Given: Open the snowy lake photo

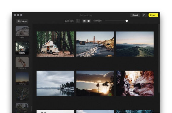Looking at the screenshot, I should click(x=55, y=83).
